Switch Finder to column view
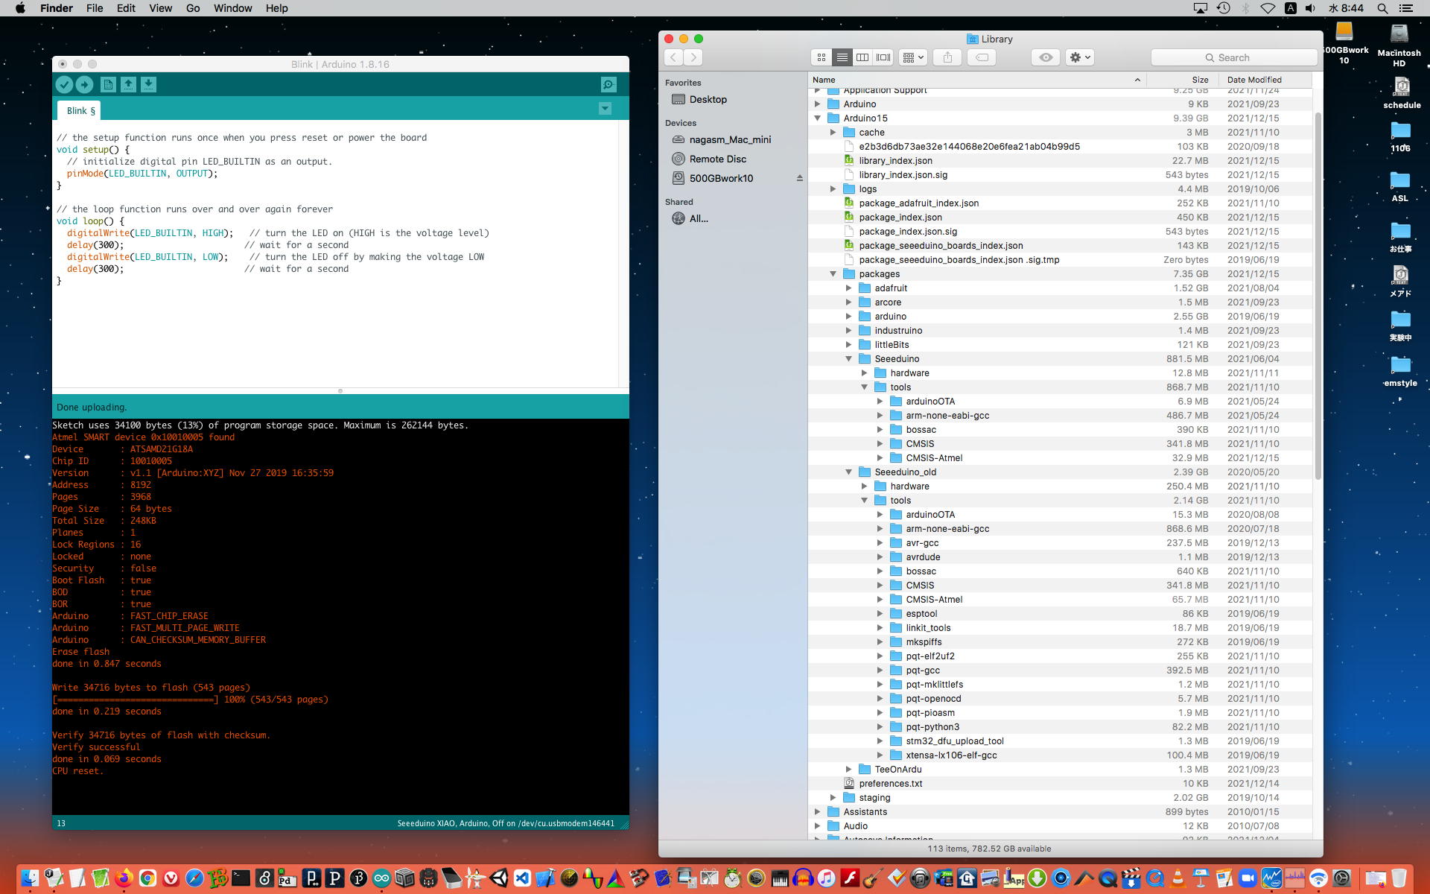Screen dimensions: 1430x894 click(x=862, y=57)
